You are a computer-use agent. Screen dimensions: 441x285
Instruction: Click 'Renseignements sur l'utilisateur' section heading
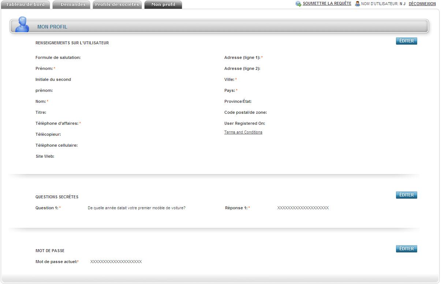click(72, 43)
